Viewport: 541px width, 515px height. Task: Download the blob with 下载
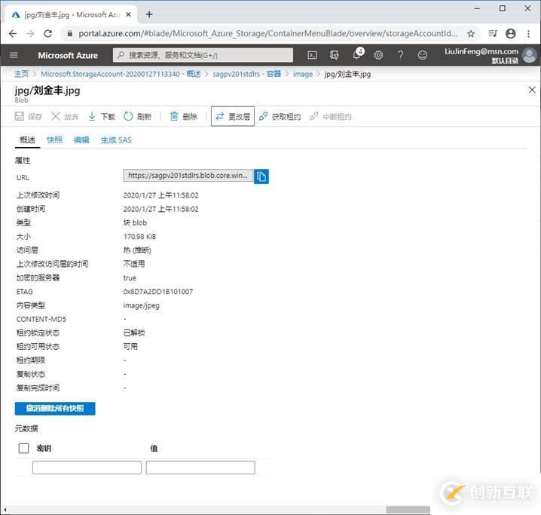102,116
